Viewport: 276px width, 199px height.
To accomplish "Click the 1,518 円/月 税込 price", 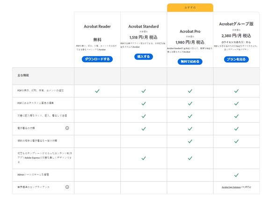I will 144,37.
